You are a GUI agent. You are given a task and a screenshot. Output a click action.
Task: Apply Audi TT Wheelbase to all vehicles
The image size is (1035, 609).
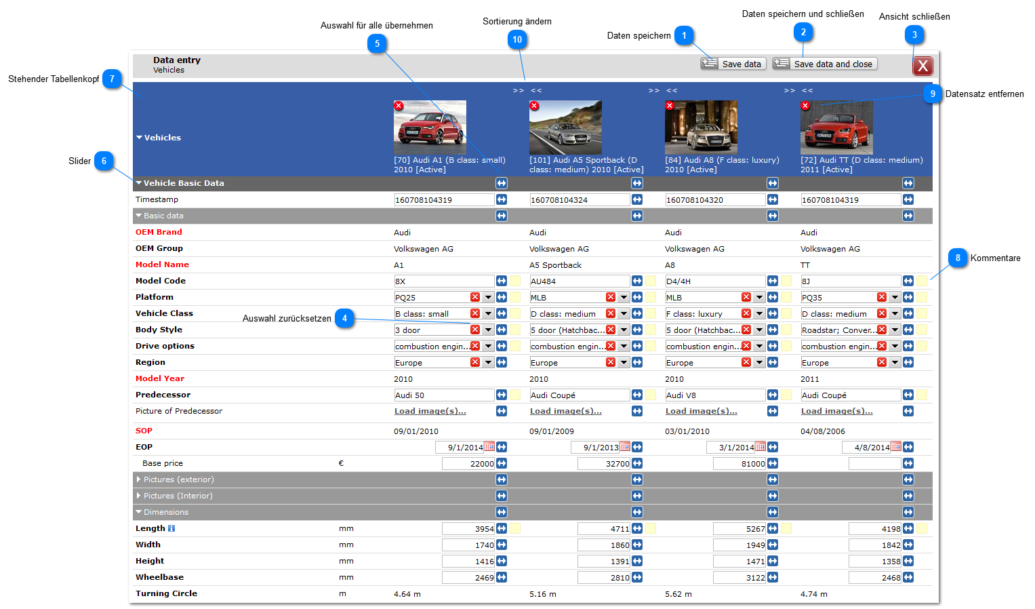908,577
